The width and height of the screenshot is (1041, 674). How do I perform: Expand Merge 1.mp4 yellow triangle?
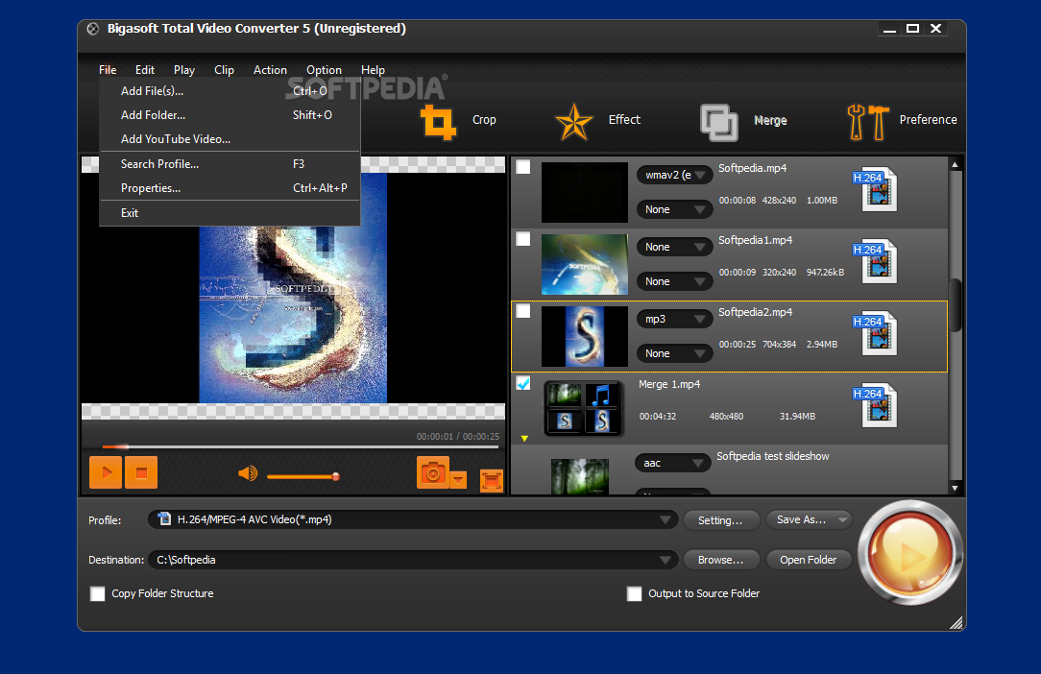(x=524, y=439)
